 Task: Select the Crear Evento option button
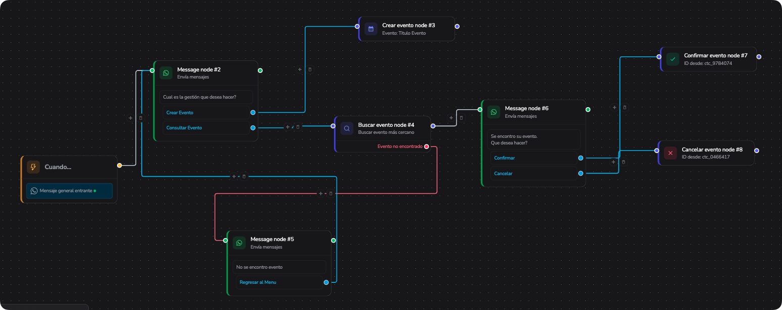tap(206, 113)
